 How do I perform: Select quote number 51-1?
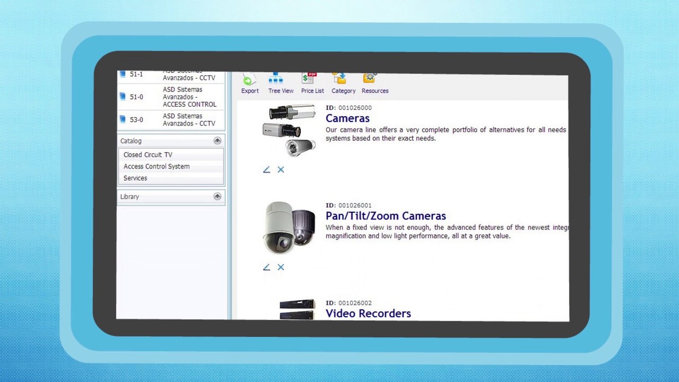[x=136, y=74]
